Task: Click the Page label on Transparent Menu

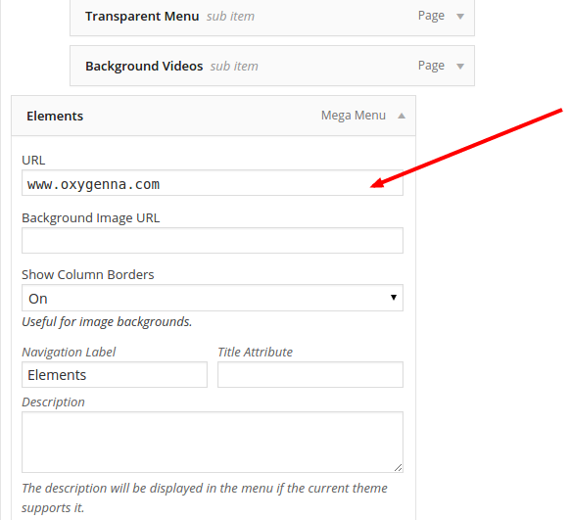Action: pyautogui.click(x=431, y=16)
